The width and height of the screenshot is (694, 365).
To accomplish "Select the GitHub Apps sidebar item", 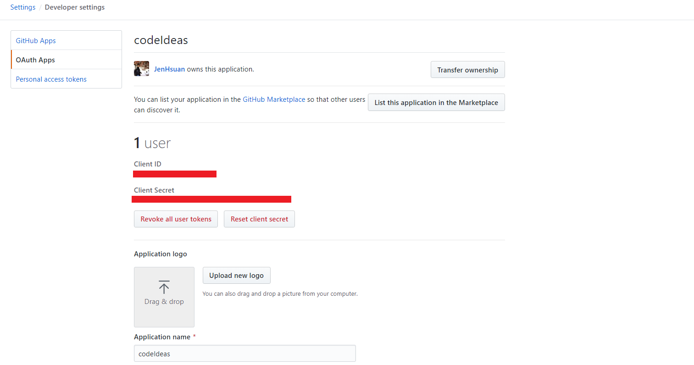I will [x=36, y=40].
